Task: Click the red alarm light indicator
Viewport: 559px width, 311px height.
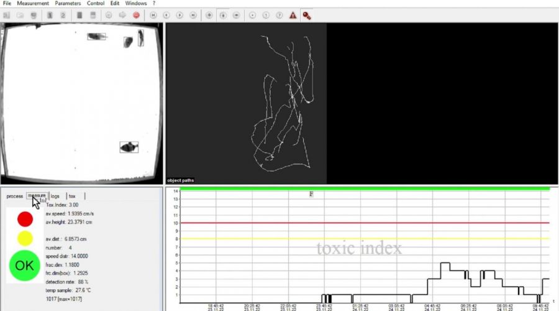Action: point(25,219)
